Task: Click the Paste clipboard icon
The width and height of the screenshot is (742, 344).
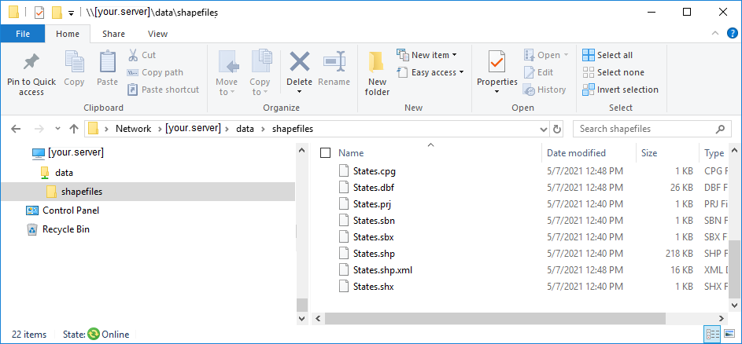Action: click(x=107, y=62)
